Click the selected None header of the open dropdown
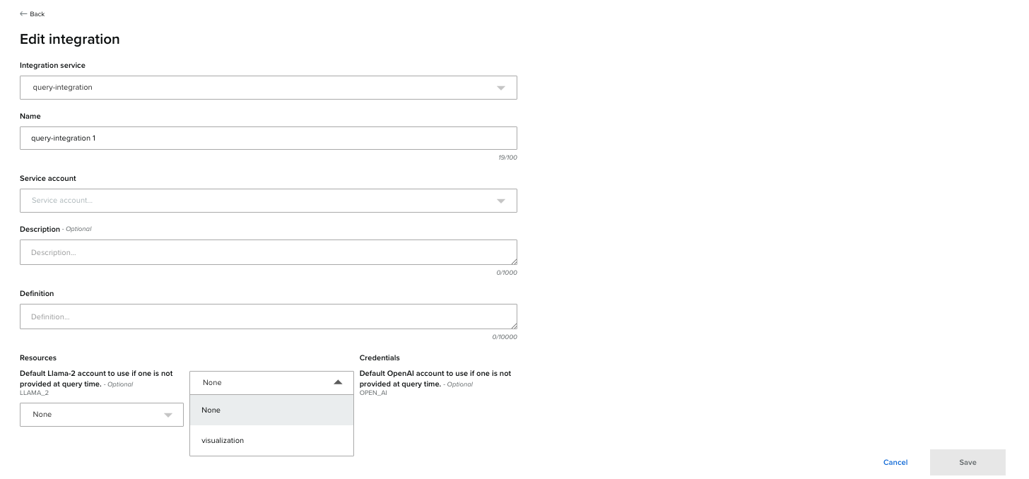 tap(212, 382)
